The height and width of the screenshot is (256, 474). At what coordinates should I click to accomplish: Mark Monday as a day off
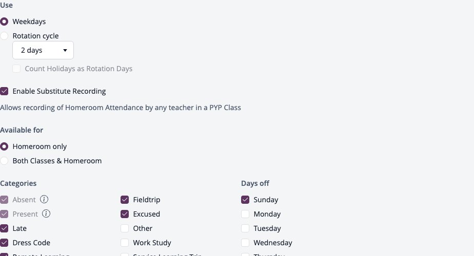click(245, 214)
